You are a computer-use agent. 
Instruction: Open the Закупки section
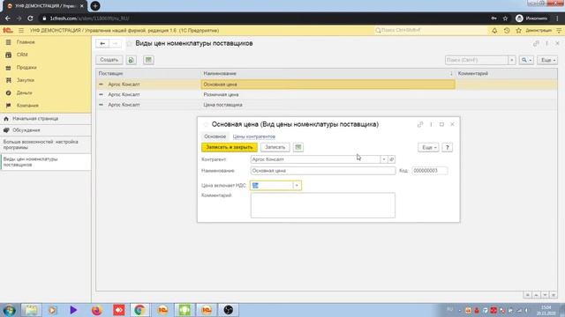(26, 80)
